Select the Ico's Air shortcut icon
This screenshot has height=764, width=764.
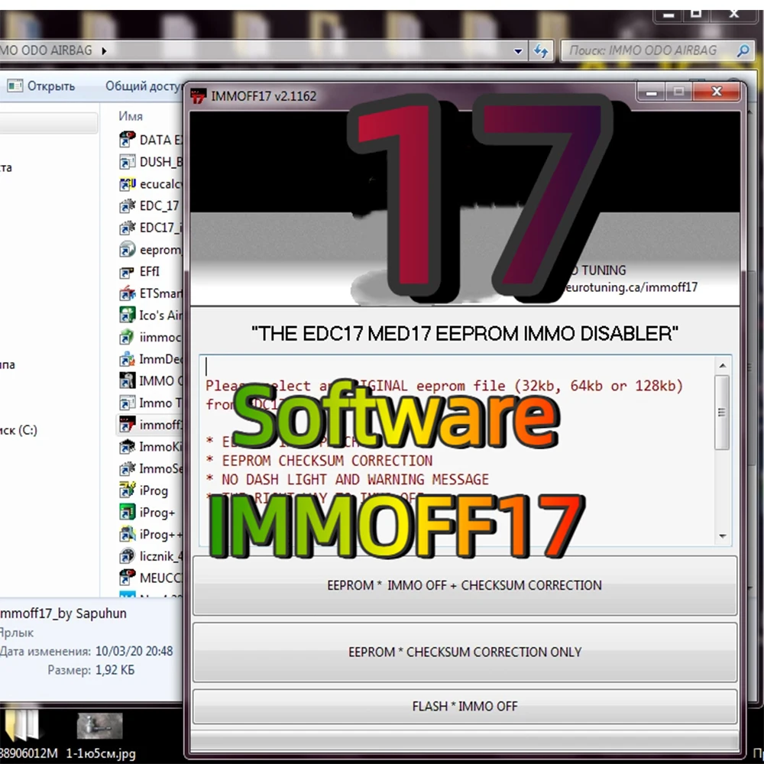click(x=127, y=316)
